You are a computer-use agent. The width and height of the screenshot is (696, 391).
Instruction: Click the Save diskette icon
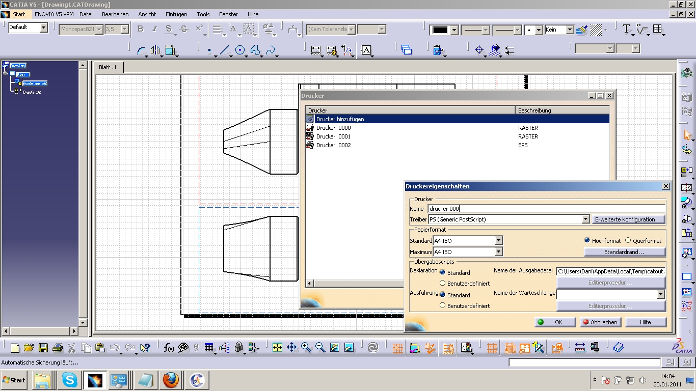[x=43, y=348]
